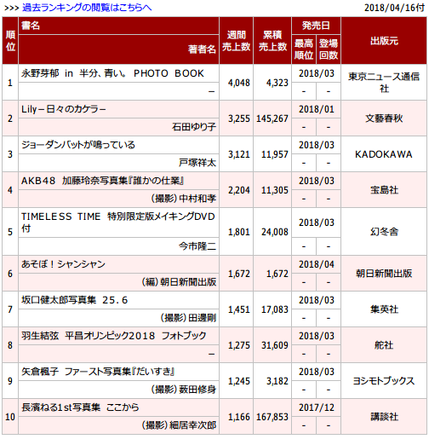This screenshot has height=439, width=429.
Task: Select the title AKB48 加藤玲奈写真集『誰かの仕業』
Action: coord(103,181)
